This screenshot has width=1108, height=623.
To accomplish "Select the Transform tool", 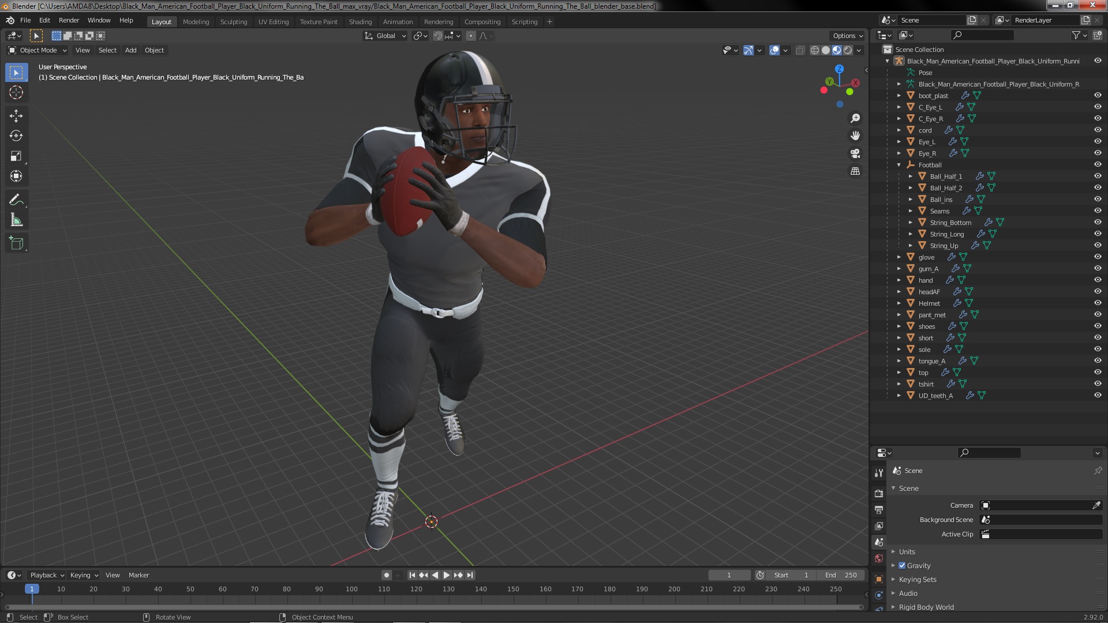I will click(16, 176).
